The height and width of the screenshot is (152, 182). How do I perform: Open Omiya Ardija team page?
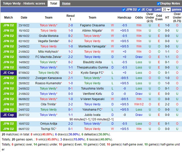coord(48,124)
